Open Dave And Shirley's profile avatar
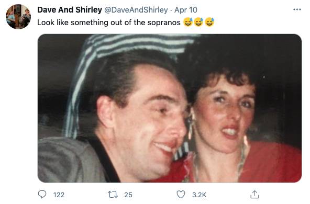This screenshot has height=204, width=310. 18,17
